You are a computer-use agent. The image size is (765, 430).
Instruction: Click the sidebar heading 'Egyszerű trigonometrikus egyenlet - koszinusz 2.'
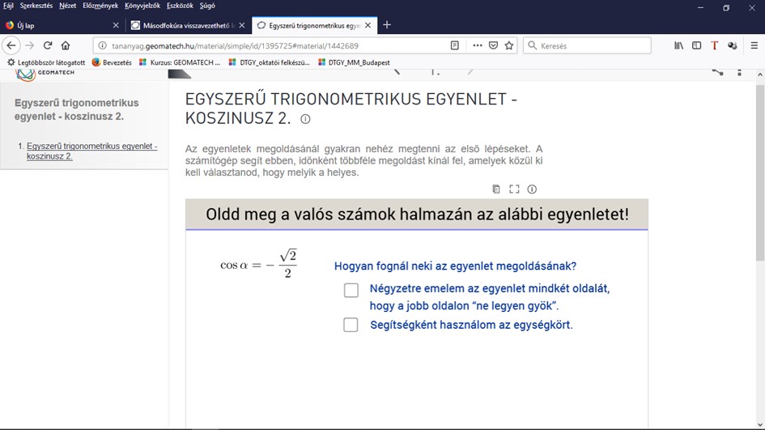pyautogui.click(x=77, y=110)
